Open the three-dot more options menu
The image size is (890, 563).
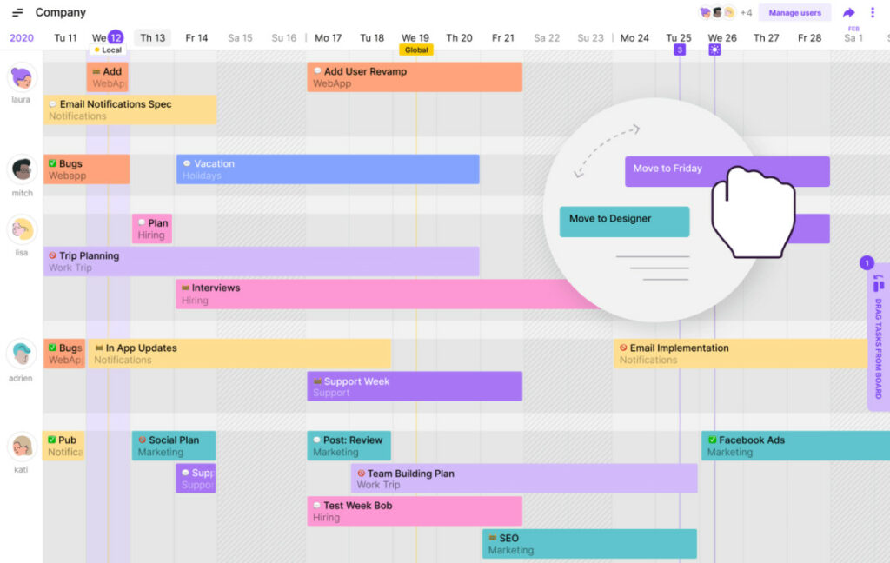coord(873,13)
